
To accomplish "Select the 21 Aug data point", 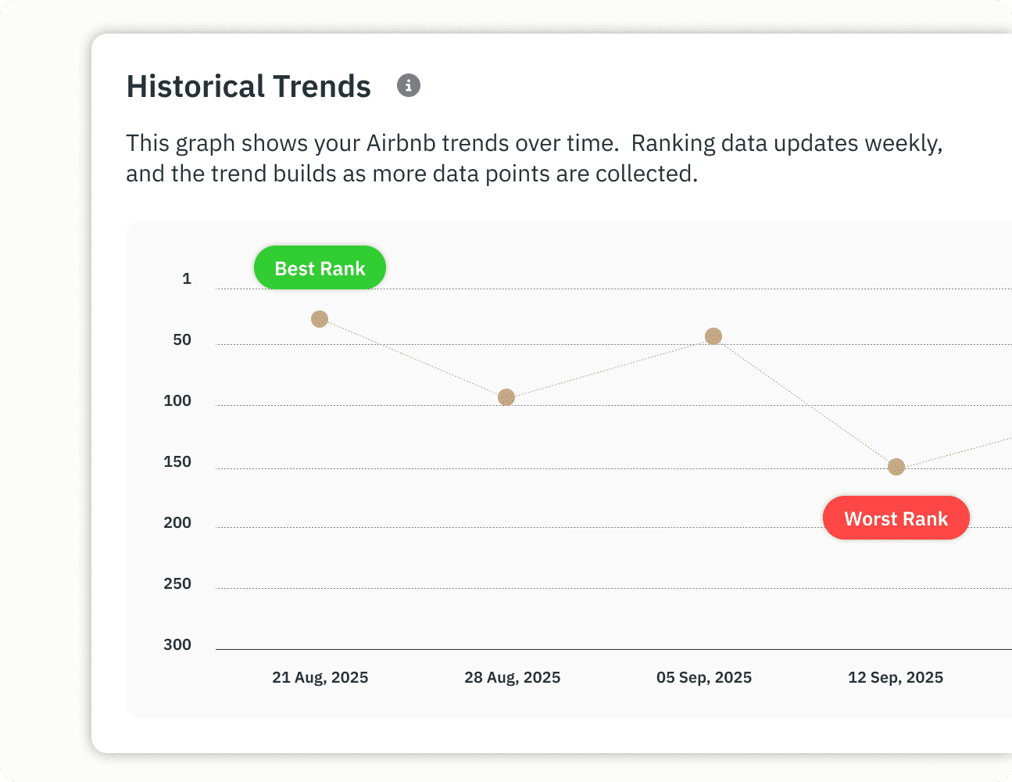I will pyautogui.click(x=320, y=319).
